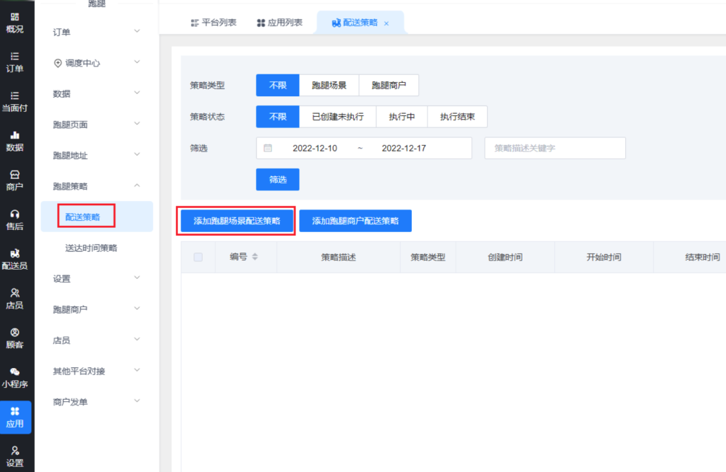726x472 pixels.
Task: Go to the 配送员 delivery sidebar icon
Action: click(x=15, y=259)
